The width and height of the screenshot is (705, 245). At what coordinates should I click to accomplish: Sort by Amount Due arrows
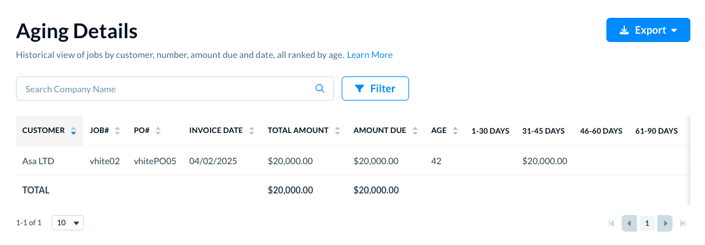click(x=415, y=131)
